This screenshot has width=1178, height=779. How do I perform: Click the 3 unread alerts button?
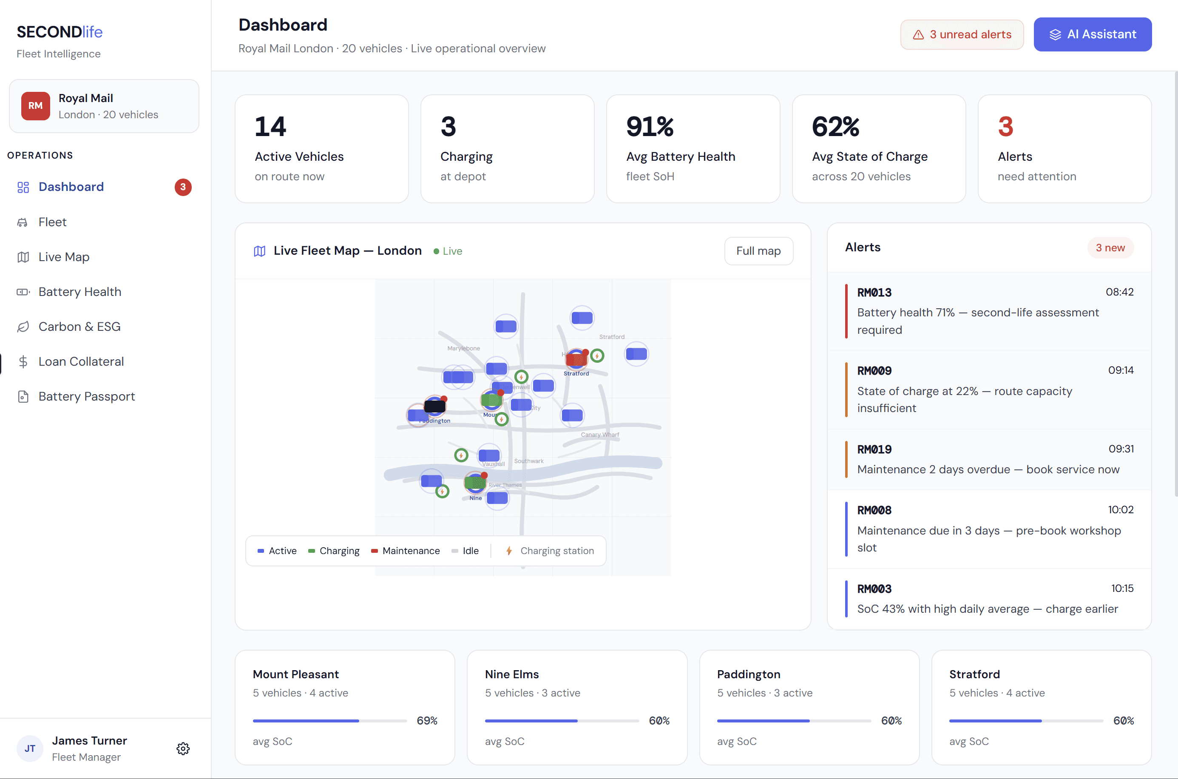(962, 34)
